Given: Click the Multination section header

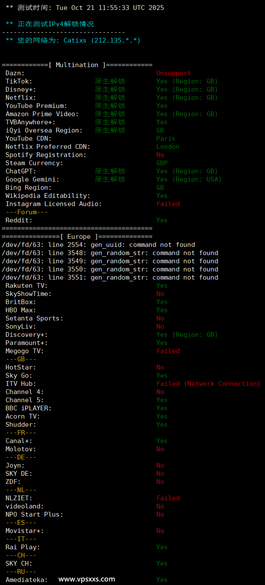Looking at the screenshot, I should click(77, 65).
